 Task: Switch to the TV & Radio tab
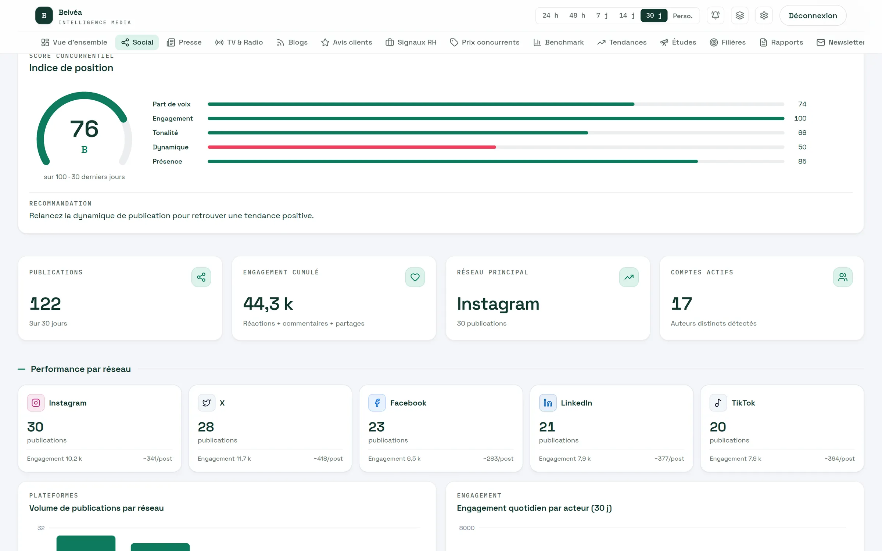coord(239,42)
